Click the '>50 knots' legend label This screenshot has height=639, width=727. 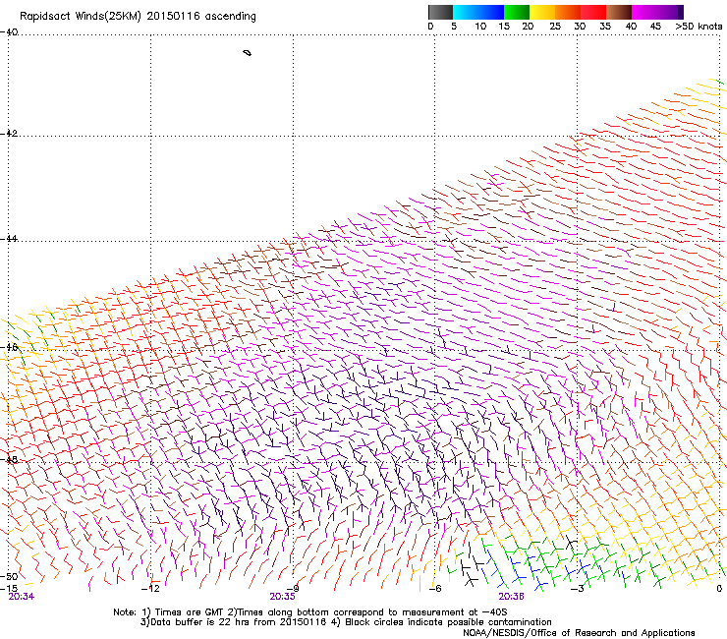pos(699,27)
